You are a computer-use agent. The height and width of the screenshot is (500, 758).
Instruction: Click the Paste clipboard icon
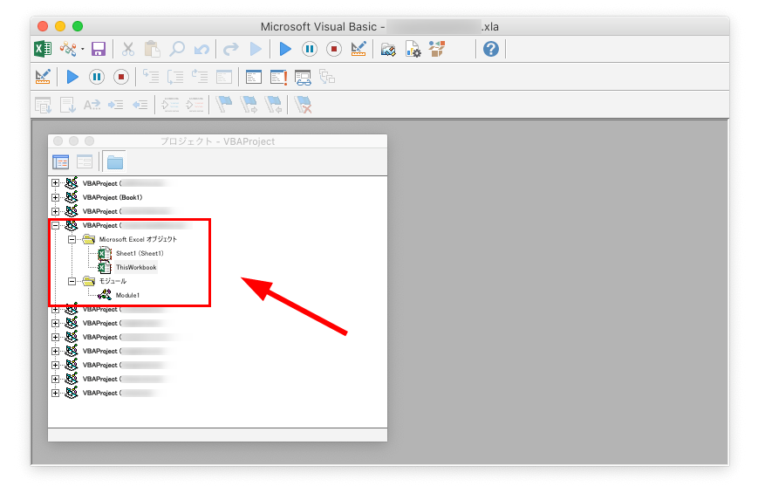[152, 49]
